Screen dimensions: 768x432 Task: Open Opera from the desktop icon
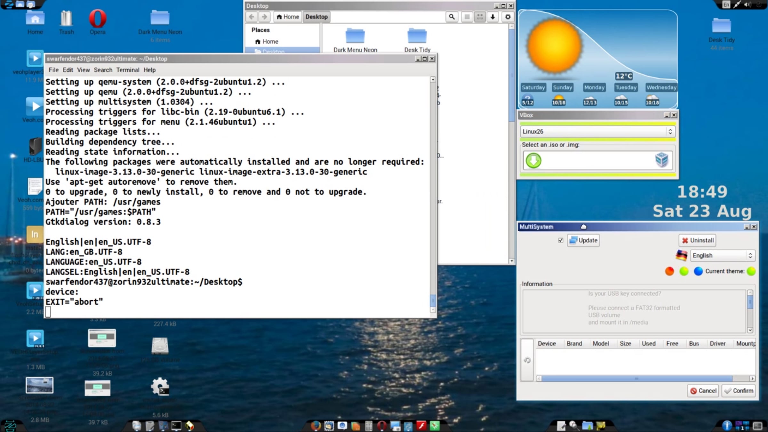point(98,22)
